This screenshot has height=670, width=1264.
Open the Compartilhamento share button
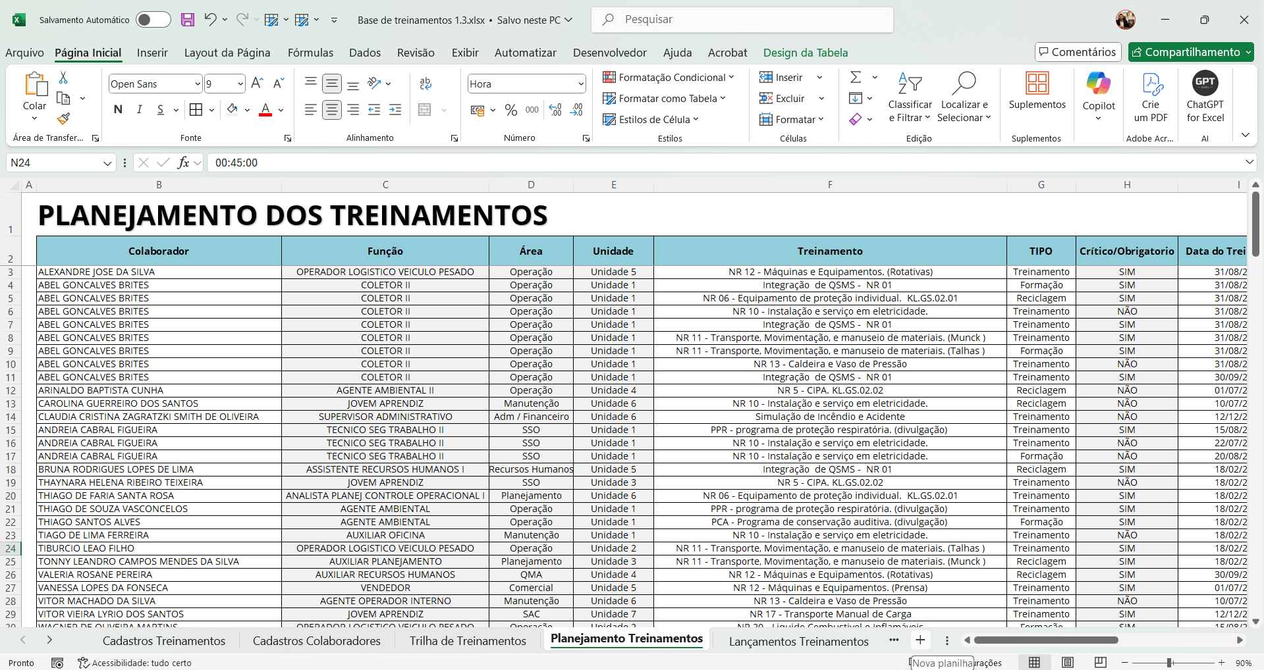pyautogui.click(x=1190, y=52)
